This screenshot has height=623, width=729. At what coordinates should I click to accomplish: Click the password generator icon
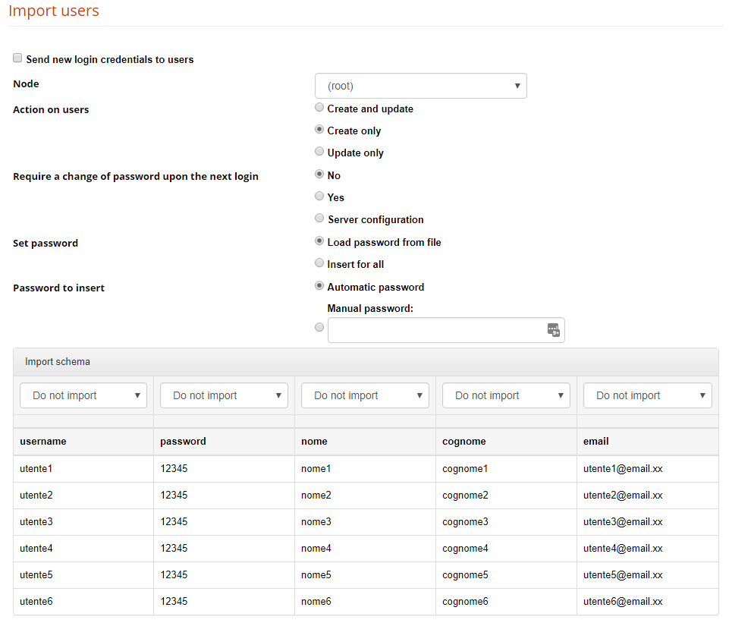[x=554, y=329]
